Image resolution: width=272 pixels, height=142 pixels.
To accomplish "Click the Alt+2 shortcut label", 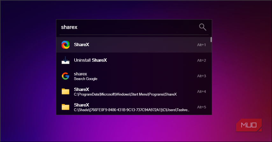I will click(202, 60).
